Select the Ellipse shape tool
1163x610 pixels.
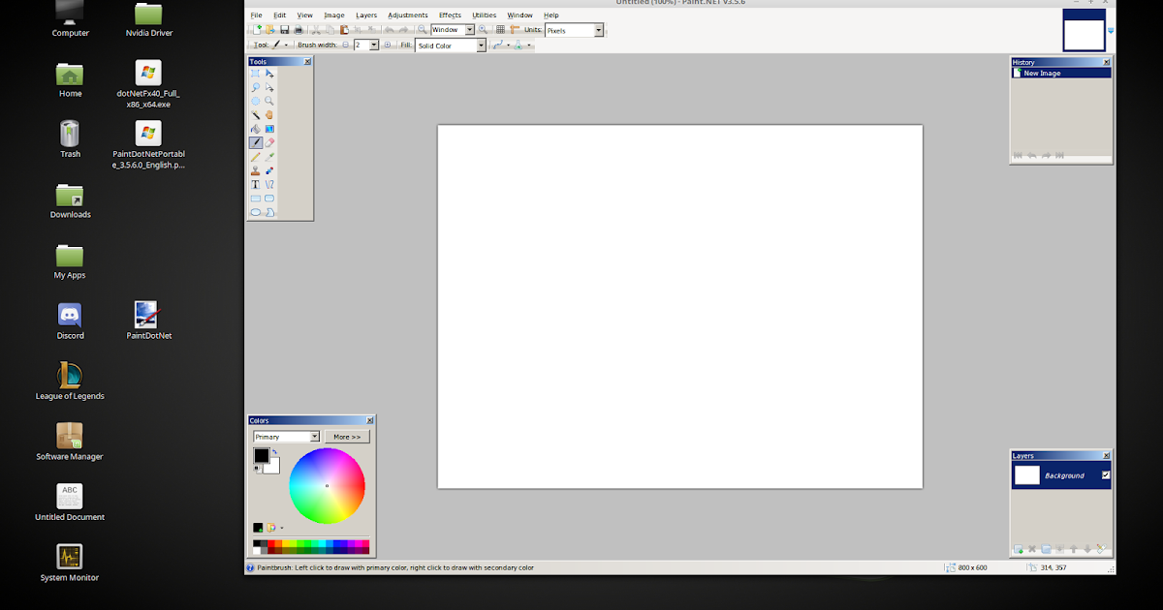pyautogui.click(x=256, y=212)
